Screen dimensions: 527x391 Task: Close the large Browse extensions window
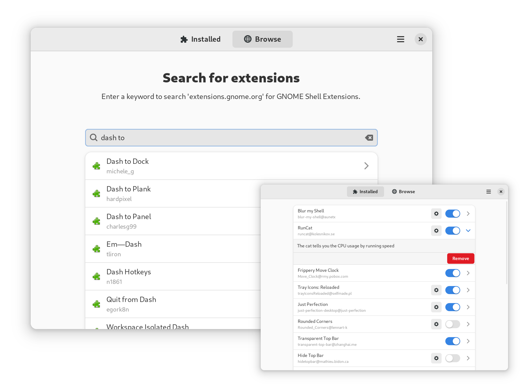421,39
